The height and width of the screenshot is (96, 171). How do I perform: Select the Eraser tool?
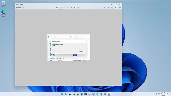71,7
